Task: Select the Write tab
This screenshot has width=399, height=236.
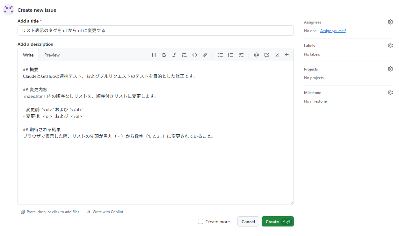Action: pyautogui.click(x=28, y=55)
